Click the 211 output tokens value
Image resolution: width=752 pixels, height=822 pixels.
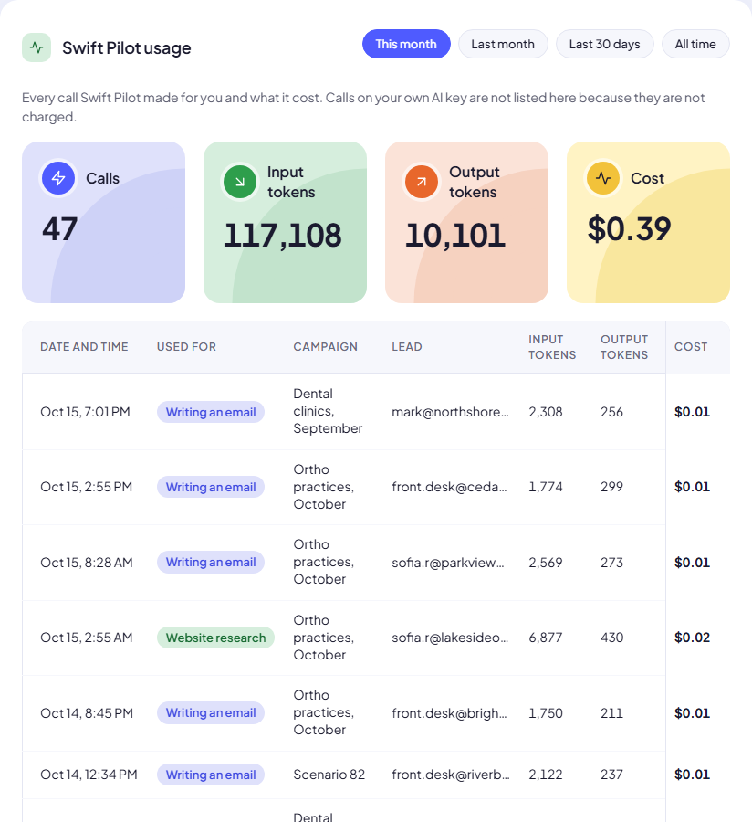pyautogui.click(x=611, y=713)
